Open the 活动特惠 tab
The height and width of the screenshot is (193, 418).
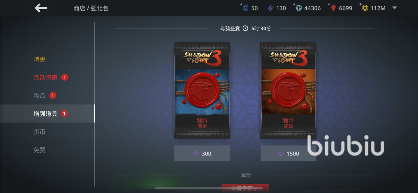(45, 77)
